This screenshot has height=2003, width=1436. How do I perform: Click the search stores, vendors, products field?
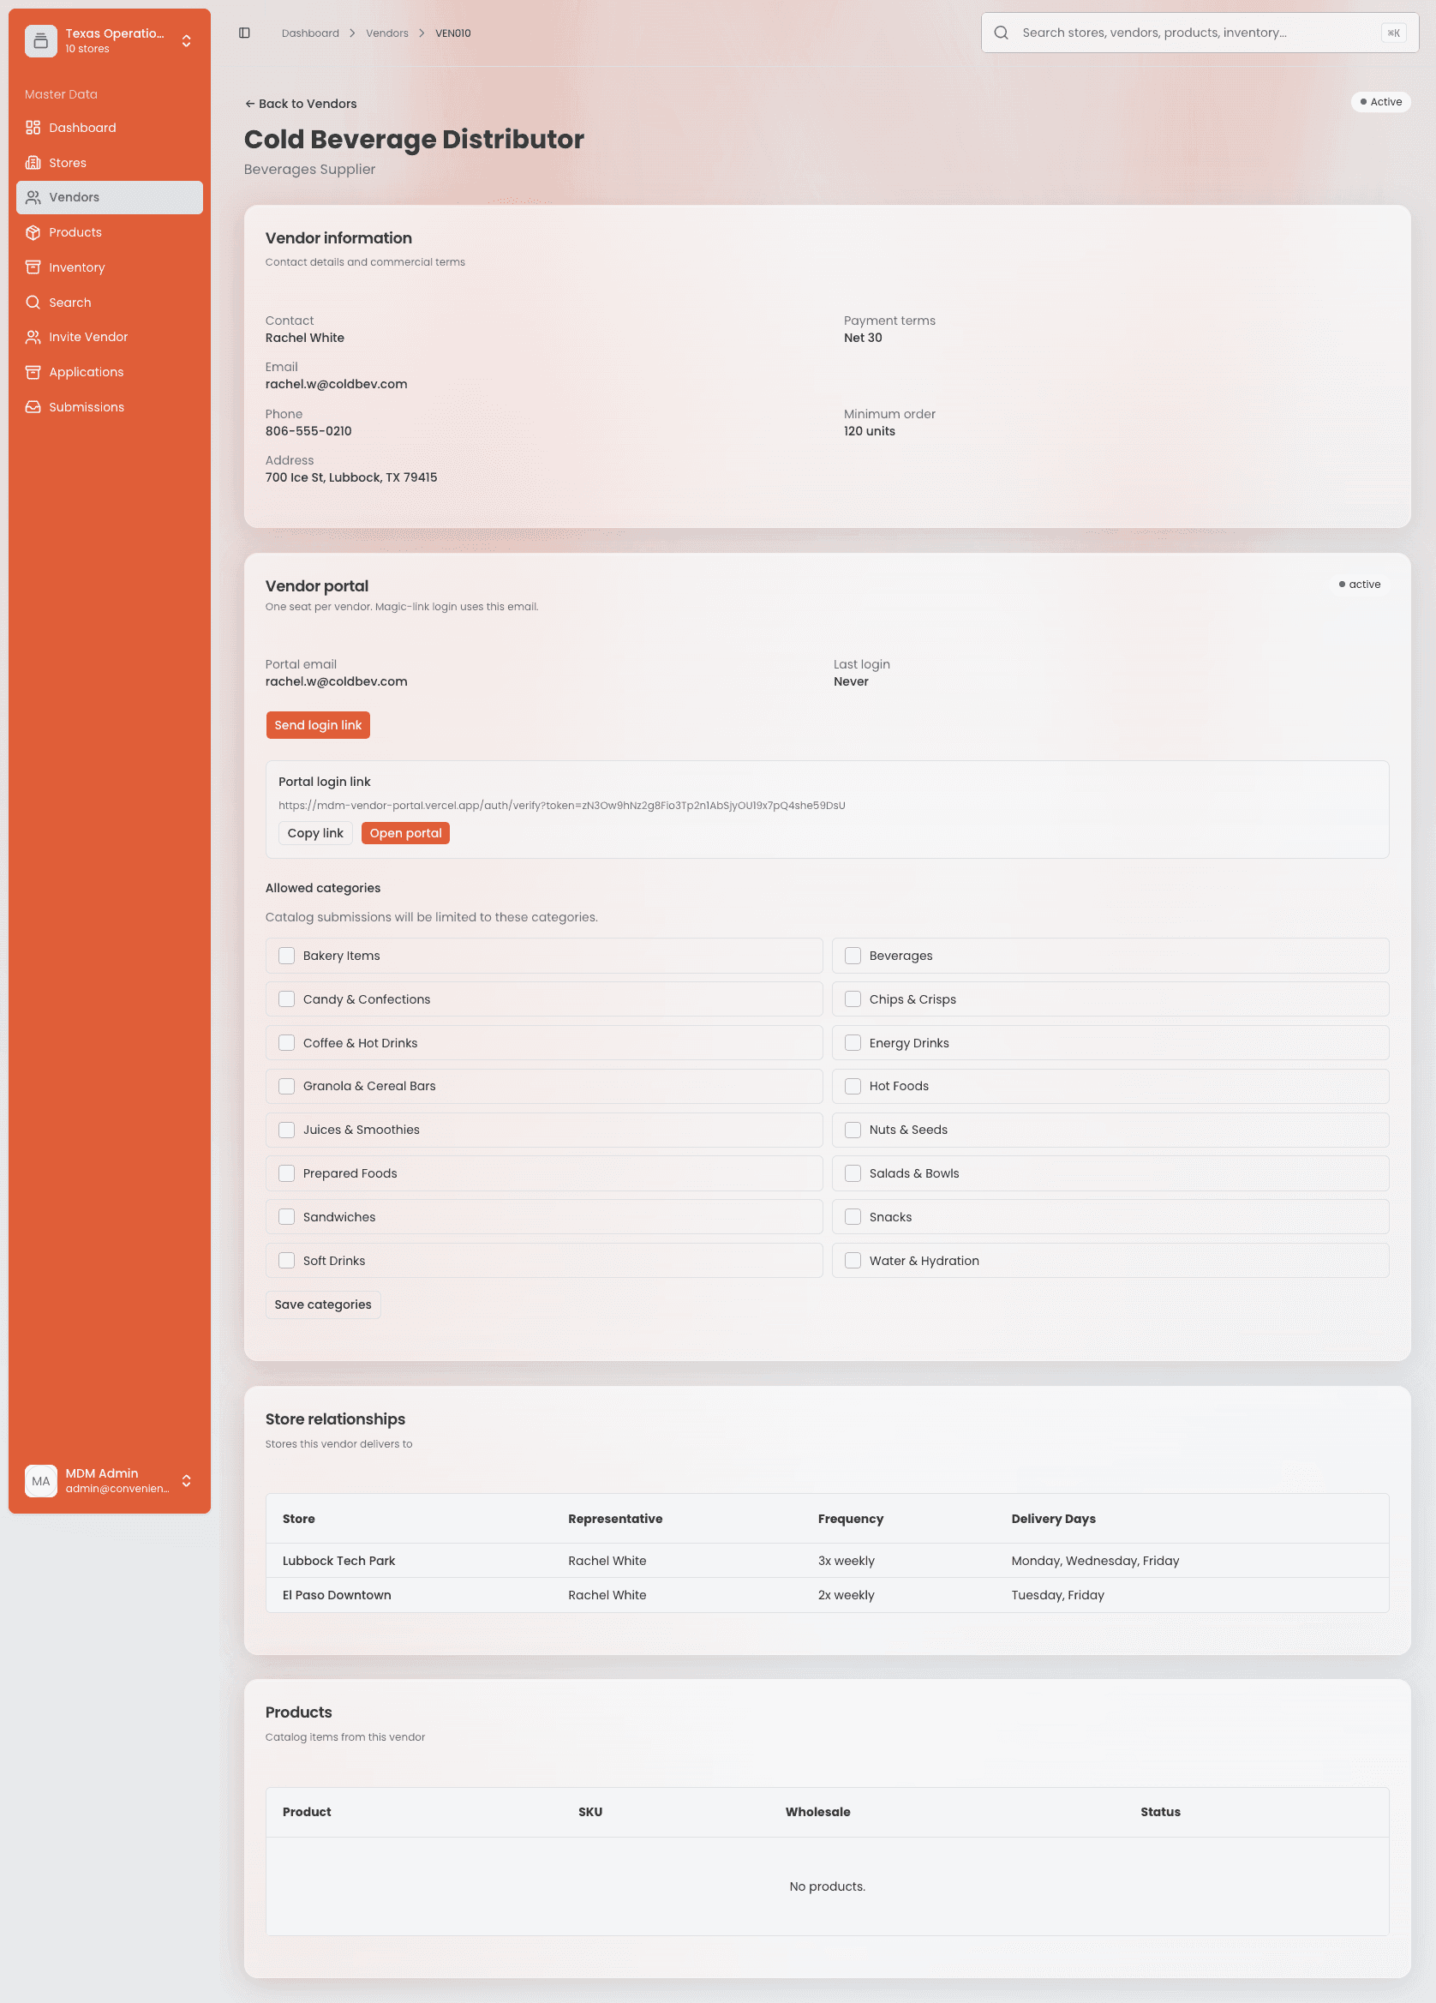[x=1200, y=33]
